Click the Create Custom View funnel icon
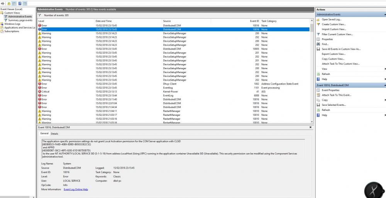386x198 pixels. click(x=318, y=24)
